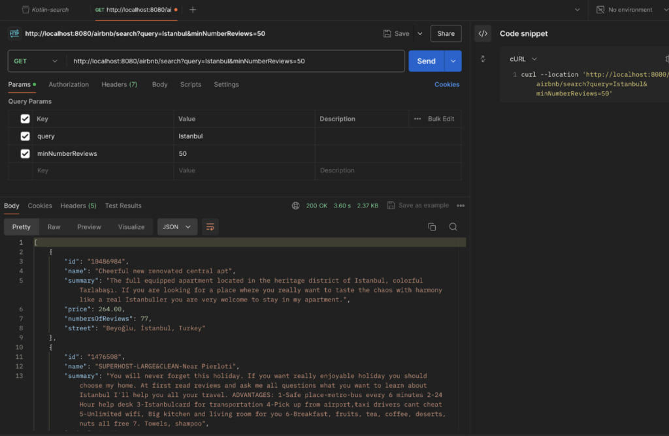Click the No environment icon
Viewport: 669px width, 436px height.
(x=600, y=10)
